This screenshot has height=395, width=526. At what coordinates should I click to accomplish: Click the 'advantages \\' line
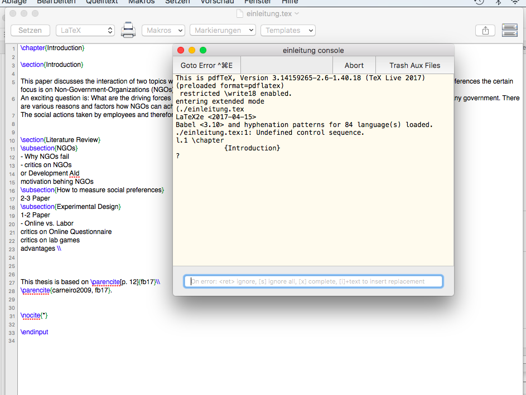click(x=41, y=248)
